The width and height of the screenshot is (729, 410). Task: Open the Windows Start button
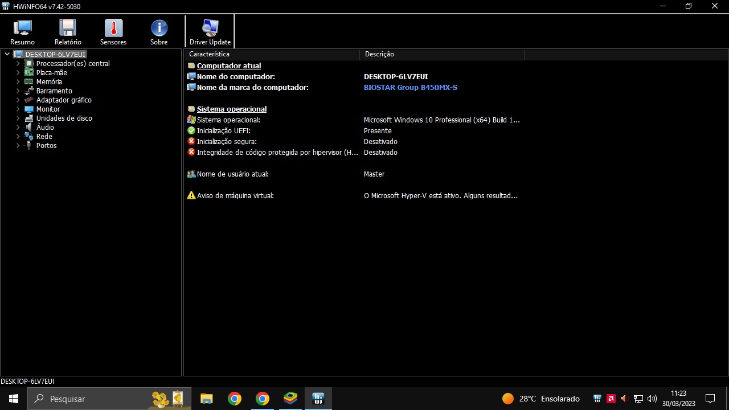(13, 399)
